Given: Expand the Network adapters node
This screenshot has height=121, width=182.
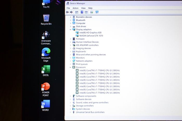Looking at the screenshot, I should (70, 61).
